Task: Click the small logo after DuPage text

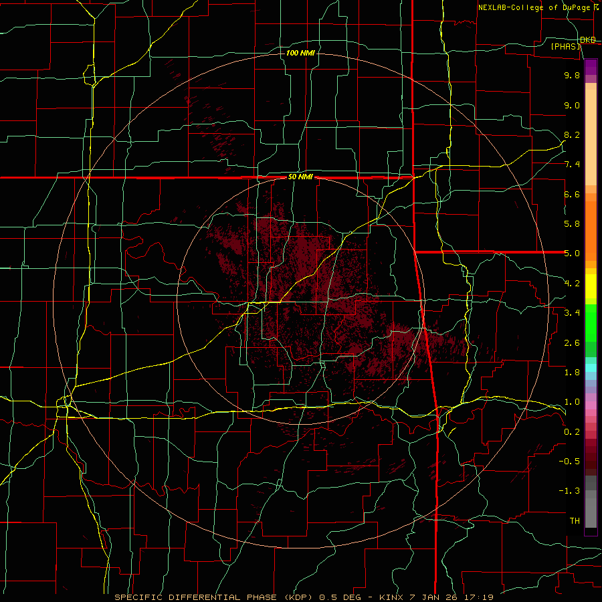Action: (x=596, y=7)
